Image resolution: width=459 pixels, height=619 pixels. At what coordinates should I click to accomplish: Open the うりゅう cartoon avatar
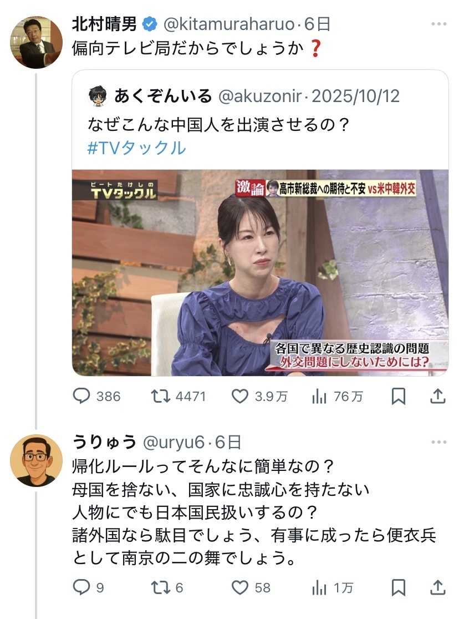pyautogui.click(x=36, y=460)
